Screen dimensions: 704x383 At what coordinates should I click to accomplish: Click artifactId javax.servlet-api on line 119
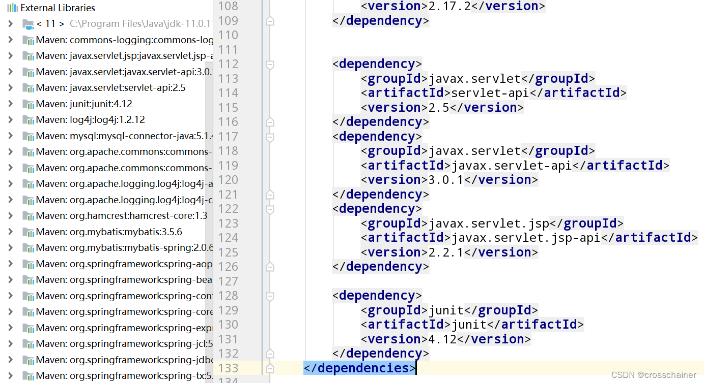coord(512,166)
